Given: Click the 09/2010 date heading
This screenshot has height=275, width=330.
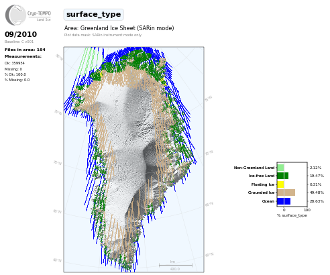Looking at the screenshot, I should click(x=21, y=34).
